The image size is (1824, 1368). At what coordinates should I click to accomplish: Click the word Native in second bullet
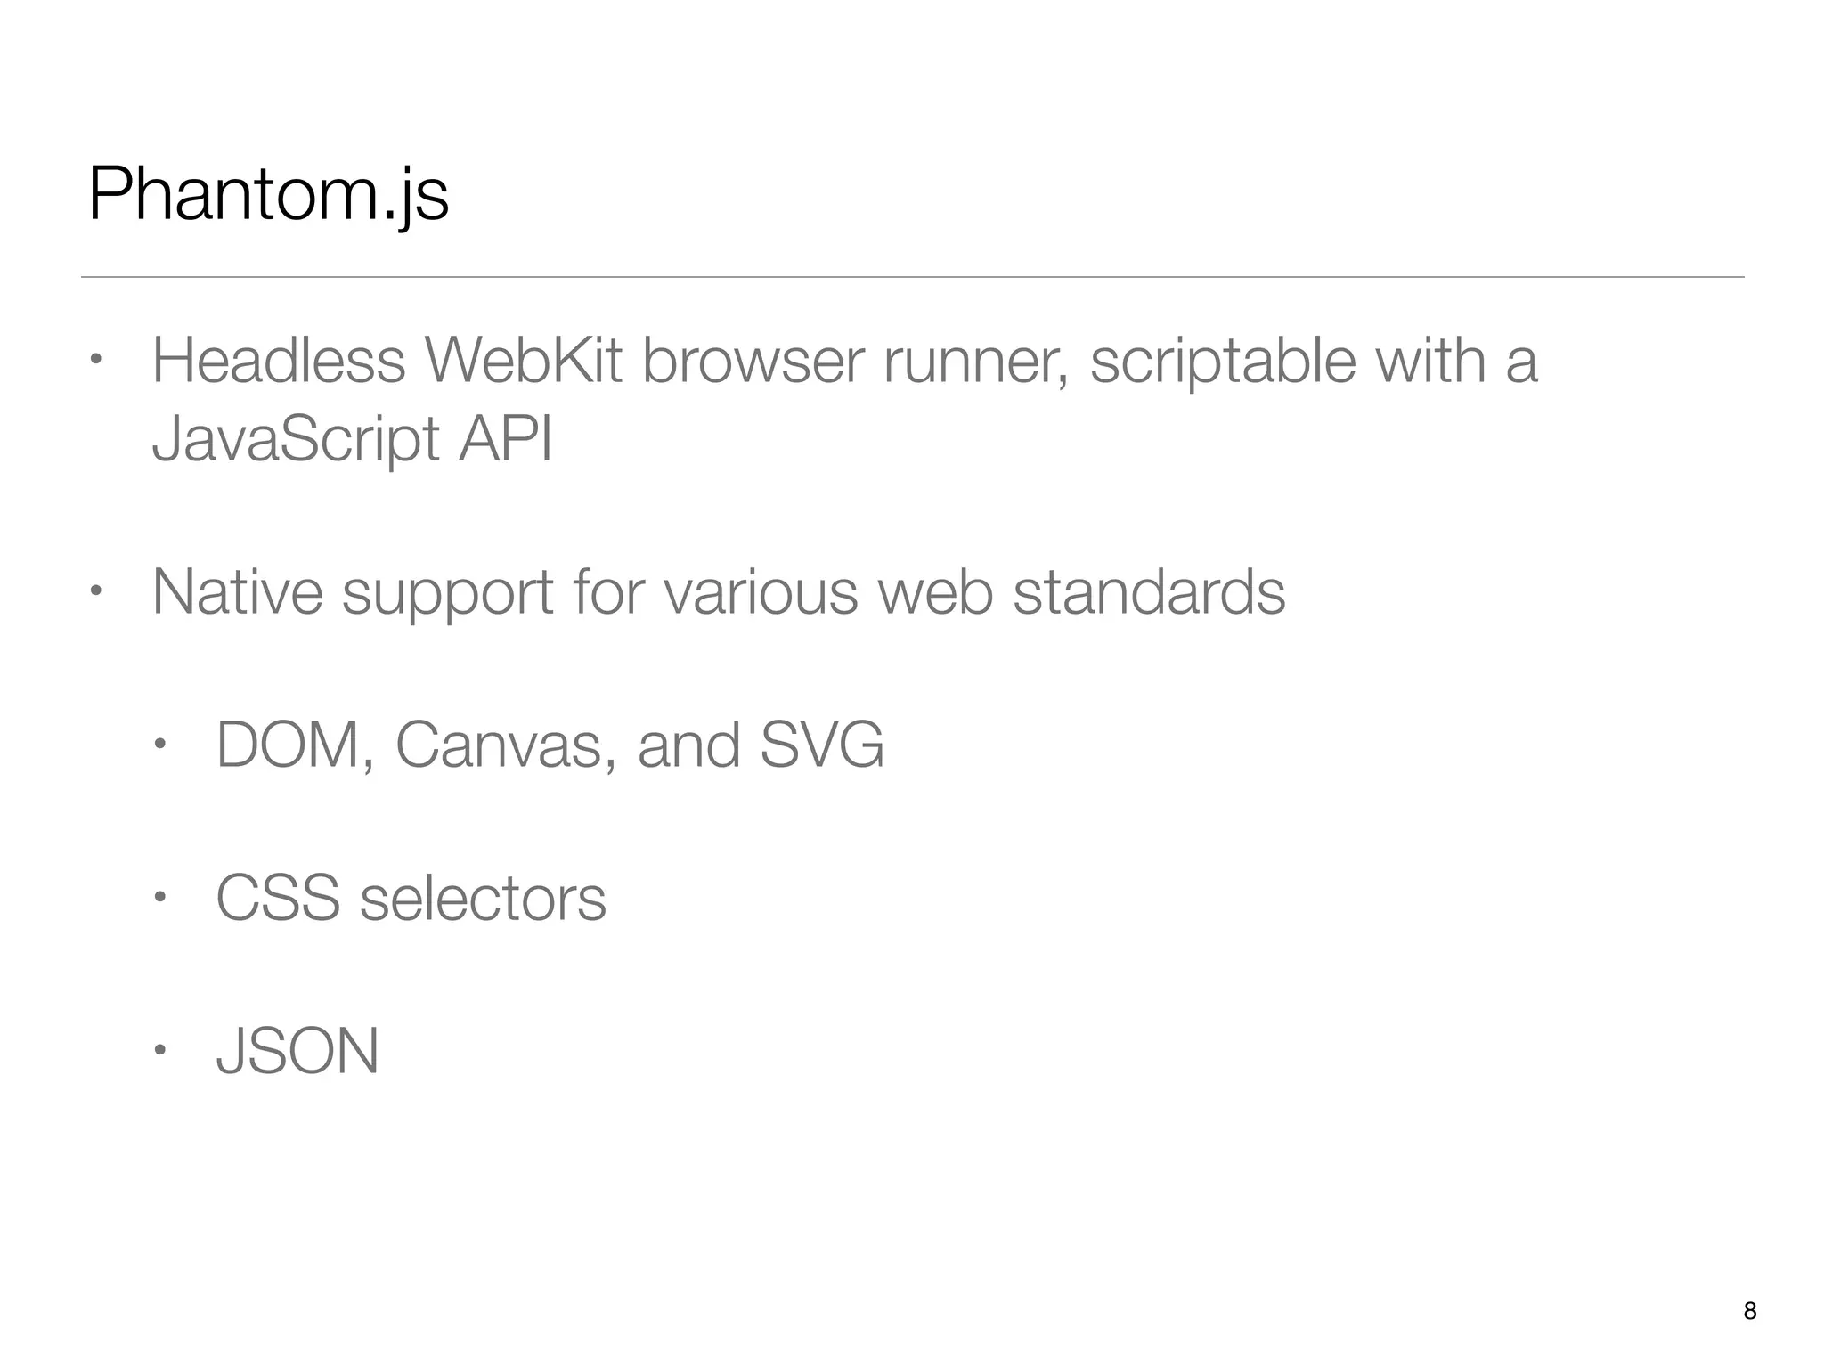click(x=237, y=591)
